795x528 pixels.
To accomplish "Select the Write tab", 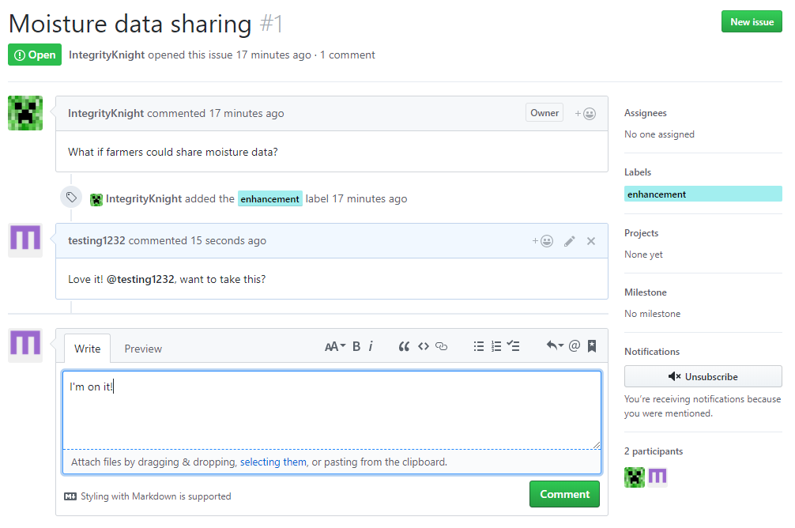I will (87, 348).
